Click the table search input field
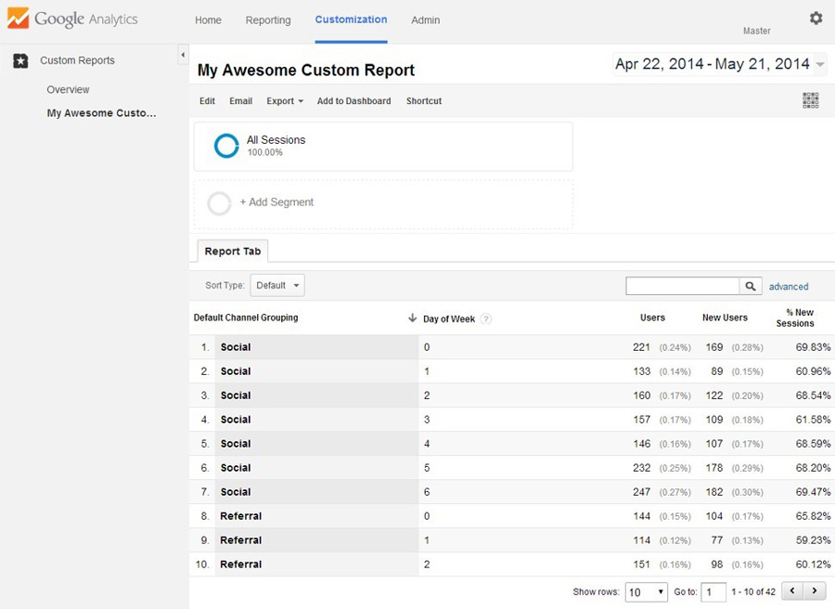Viewport: 835px width, 609px height. (x=682, y=286)
